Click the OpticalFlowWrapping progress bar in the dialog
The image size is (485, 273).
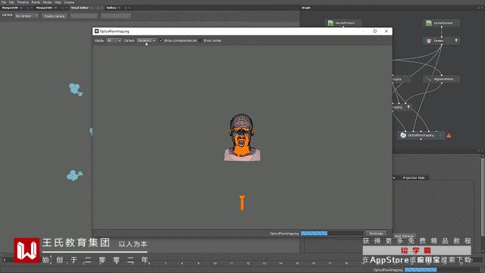[x=332, y=234]
